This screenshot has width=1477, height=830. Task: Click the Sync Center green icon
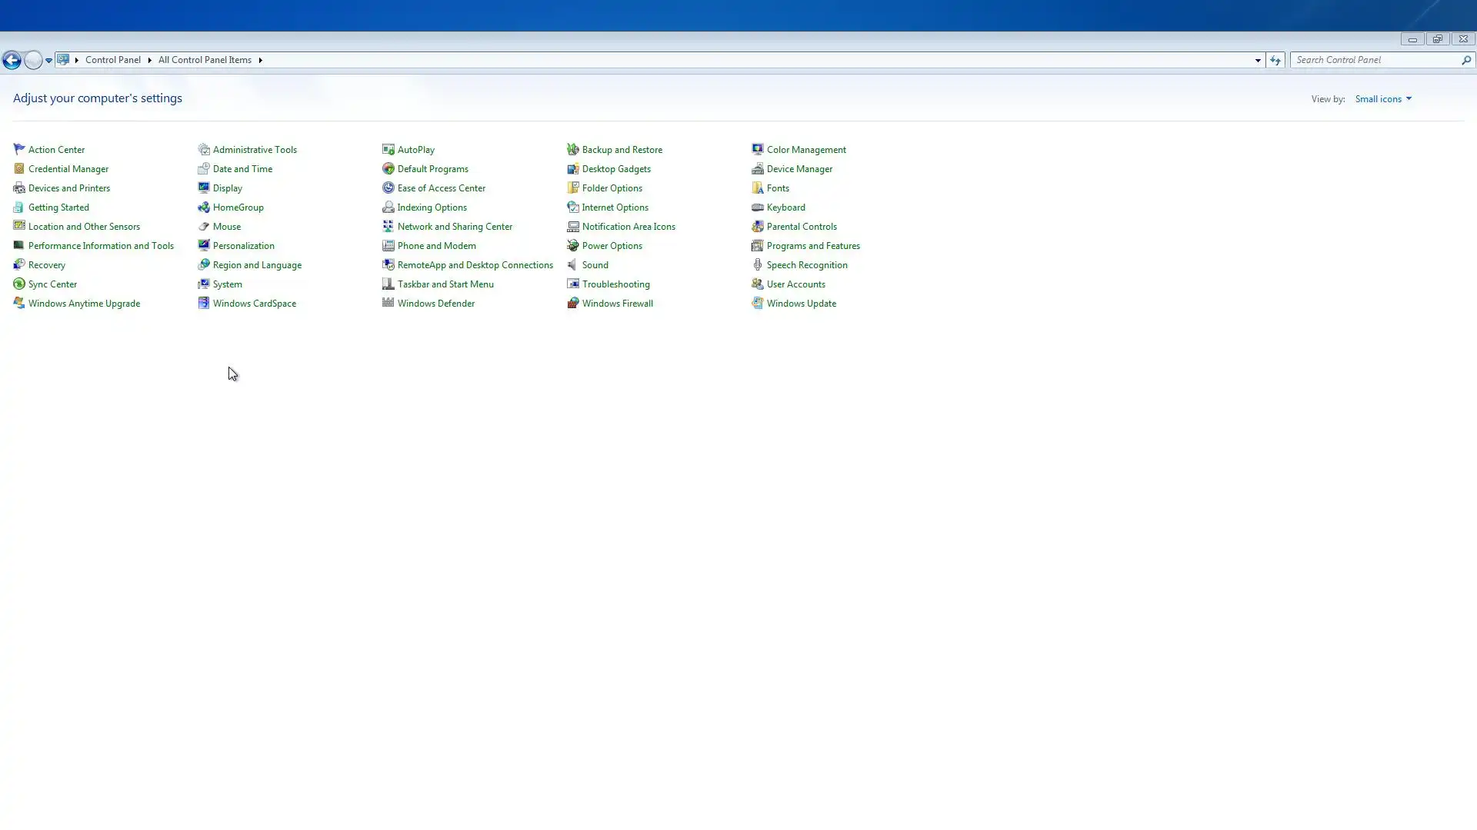tap(19, 284)
